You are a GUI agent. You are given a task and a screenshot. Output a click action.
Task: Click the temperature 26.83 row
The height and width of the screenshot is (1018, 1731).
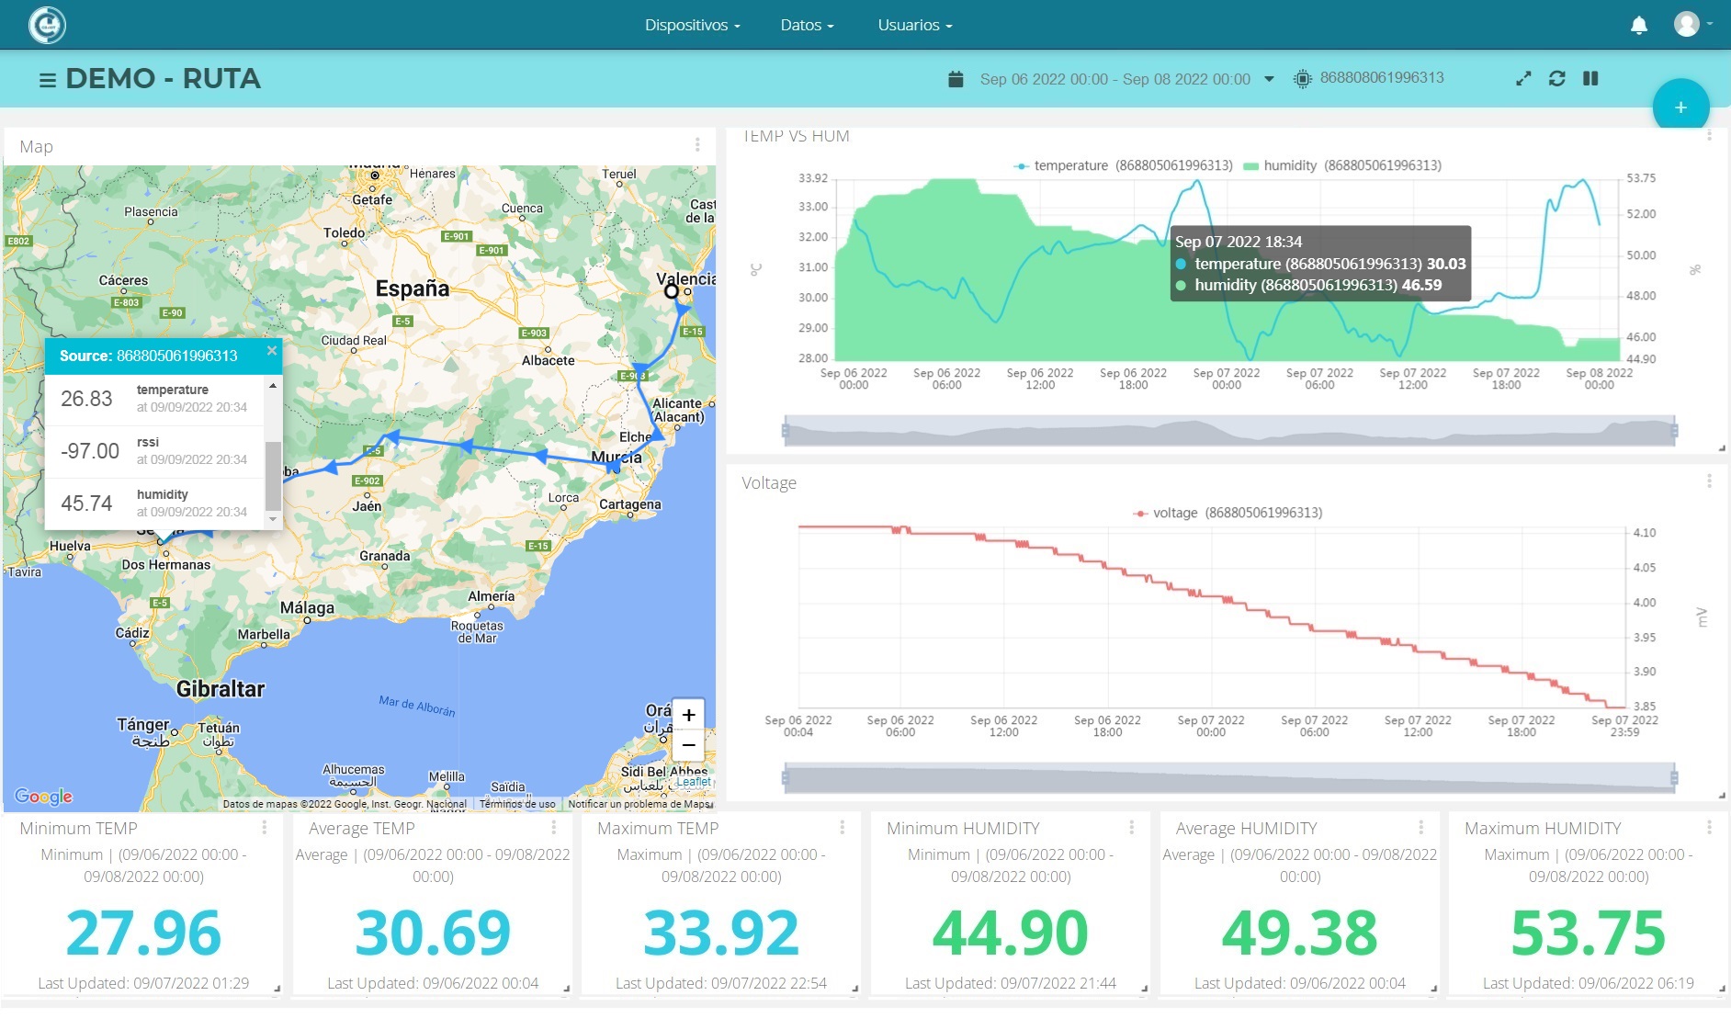[x=154, y=399]
